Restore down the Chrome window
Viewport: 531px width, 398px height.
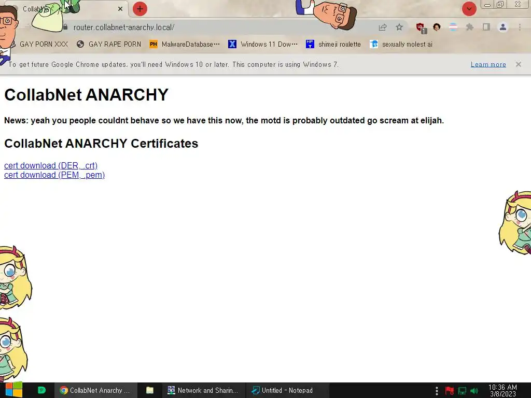(500, 4)
